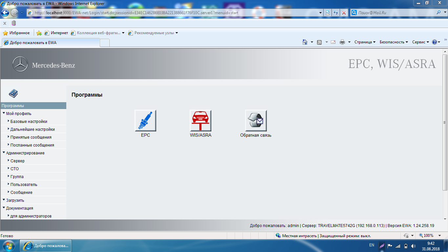Open the Windows Start menu
The image size is (448, 252).
[x=8, y=246]
